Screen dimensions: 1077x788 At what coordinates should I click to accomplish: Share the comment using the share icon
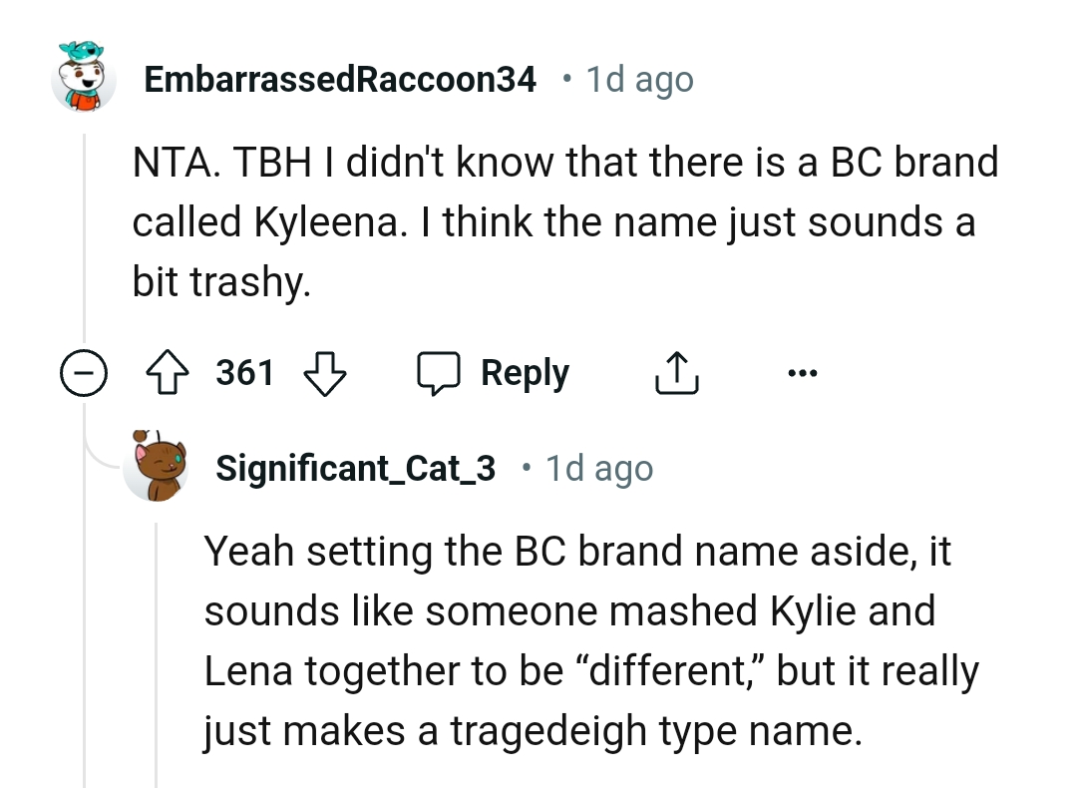[x=676, y=372]
